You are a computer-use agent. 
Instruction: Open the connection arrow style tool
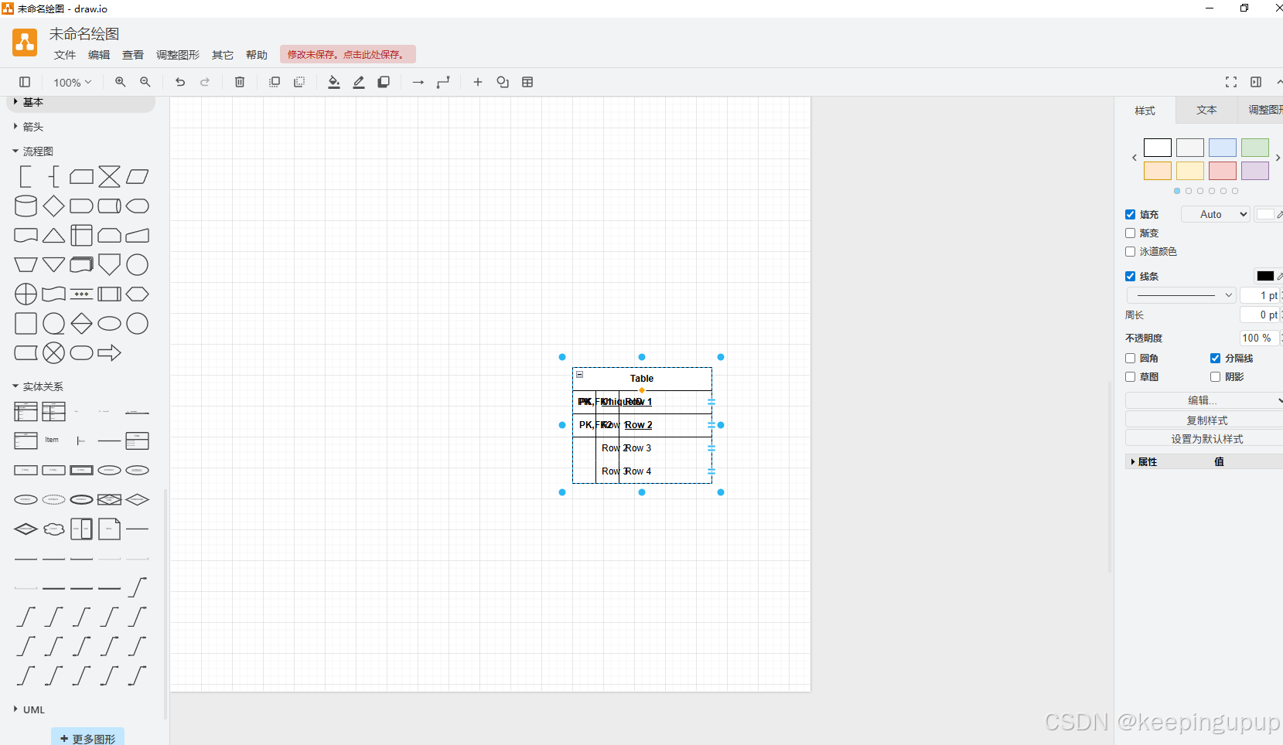418,82
